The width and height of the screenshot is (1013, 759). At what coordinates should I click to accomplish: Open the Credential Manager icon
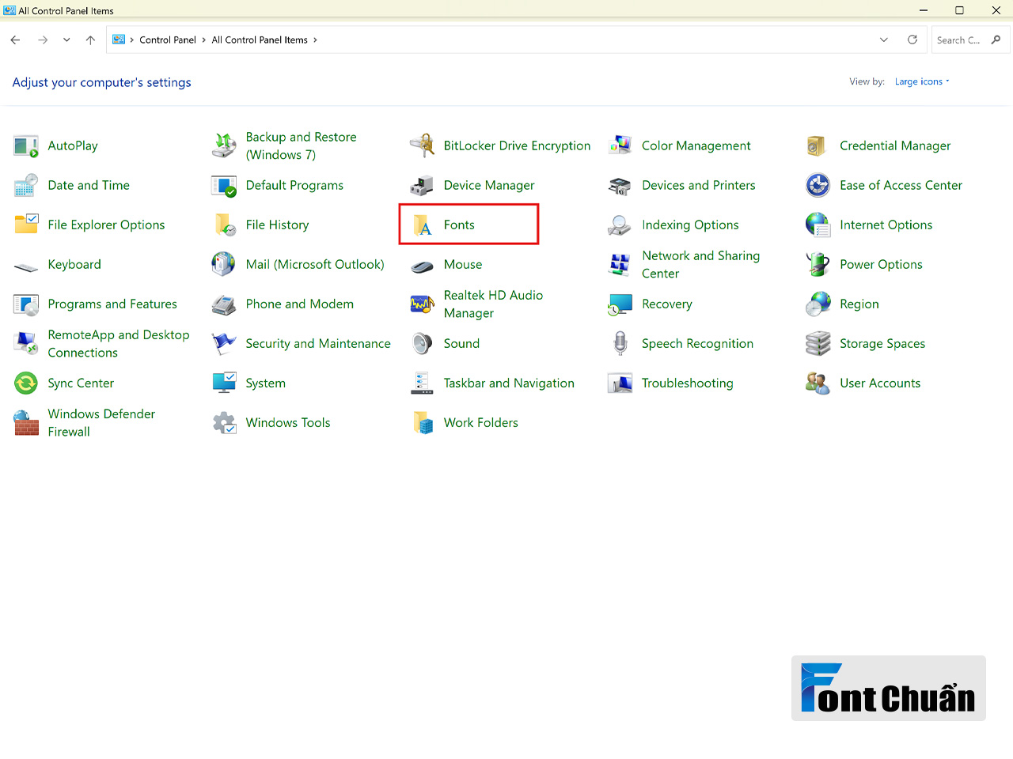pyautogui.click(x=818, y=145)
